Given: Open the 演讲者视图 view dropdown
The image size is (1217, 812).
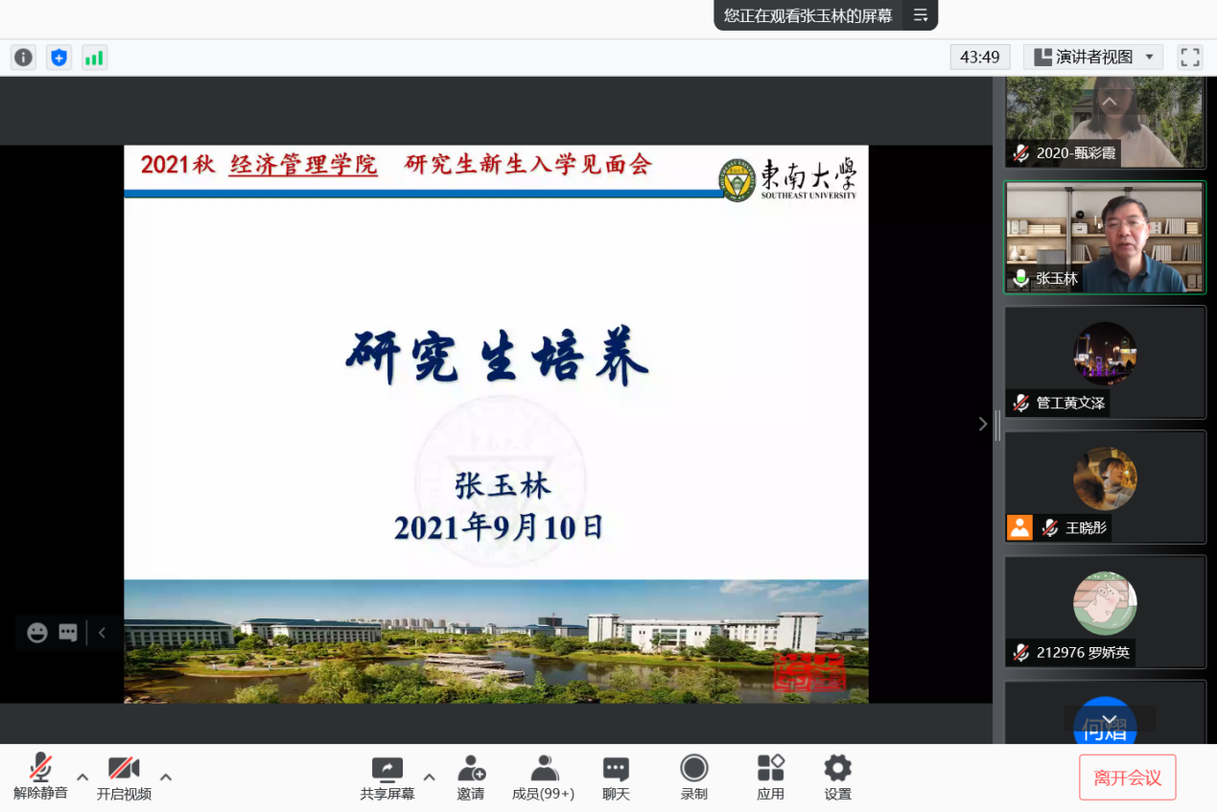Looking at the screenshot, I should click(1093, 58).
